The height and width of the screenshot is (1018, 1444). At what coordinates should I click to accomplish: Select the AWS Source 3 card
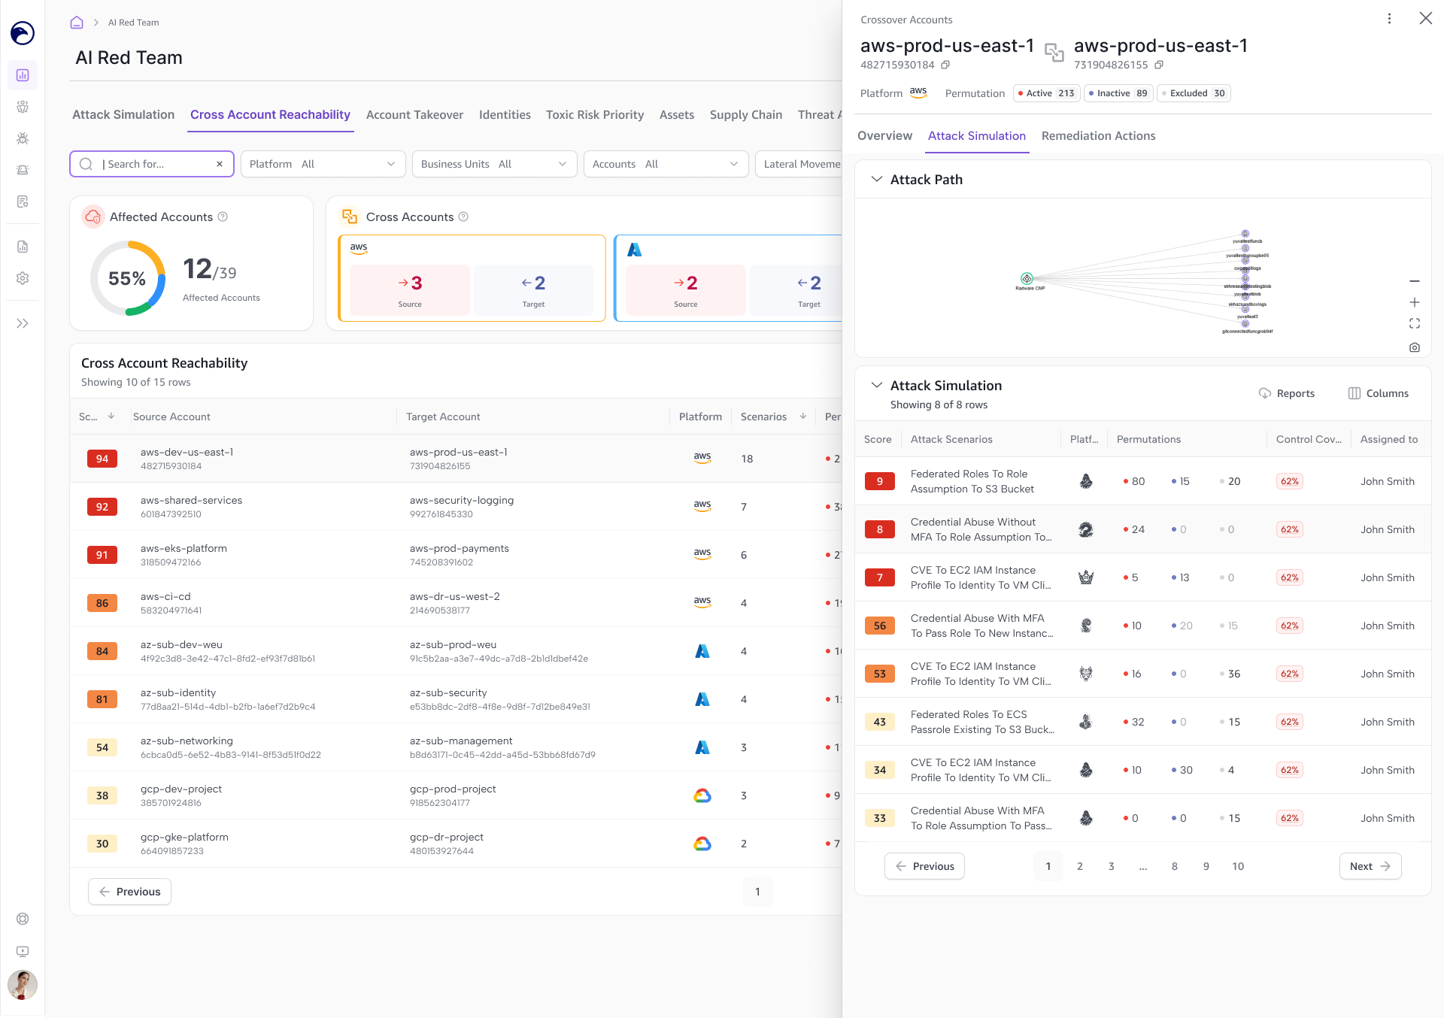point(410,289)
